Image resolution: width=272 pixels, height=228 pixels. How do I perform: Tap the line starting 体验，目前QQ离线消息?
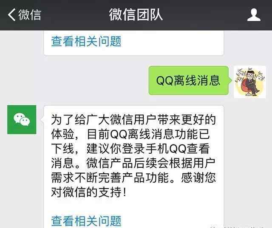click(130, 134)
